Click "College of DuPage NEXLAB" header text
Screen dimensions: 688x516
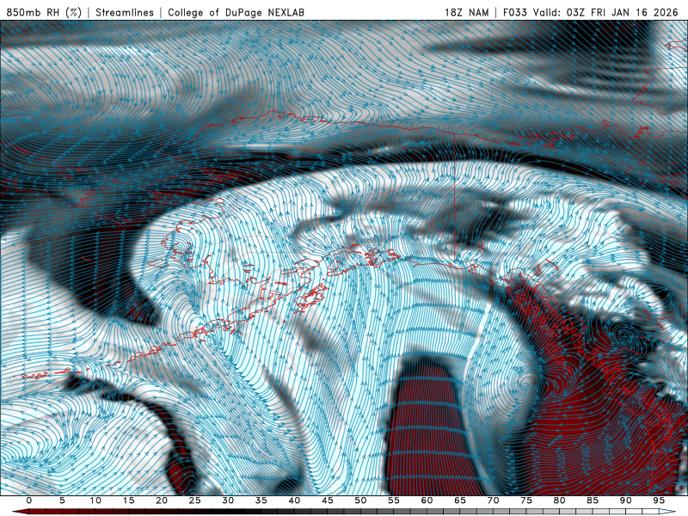click(236, 12)
